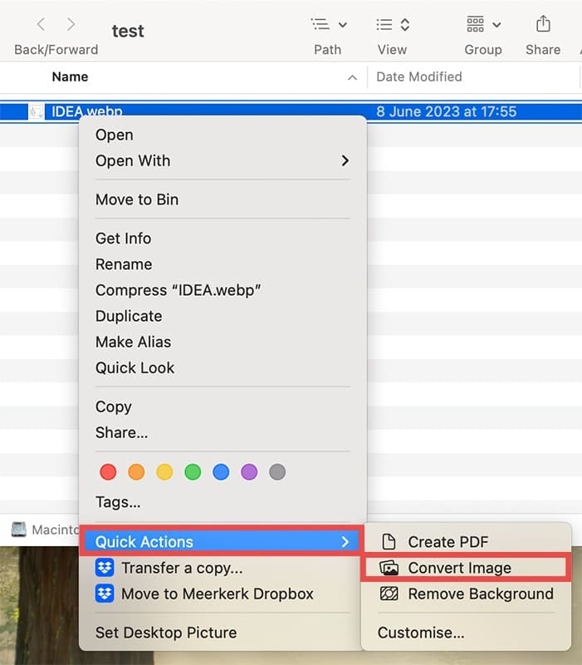Toggle the sort order chevron in Name column

click(352, 77)
